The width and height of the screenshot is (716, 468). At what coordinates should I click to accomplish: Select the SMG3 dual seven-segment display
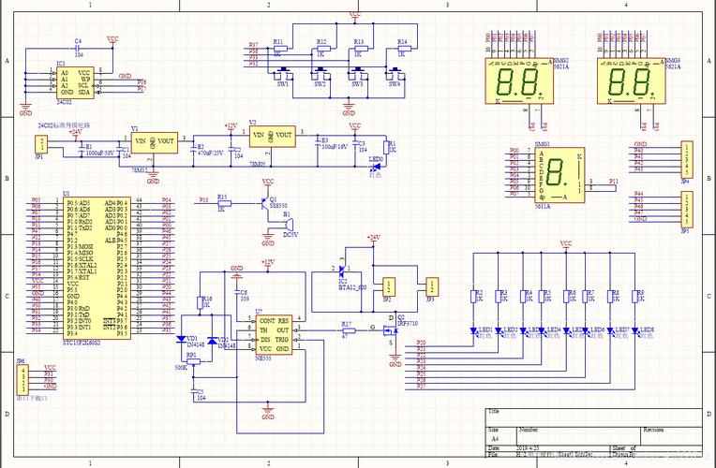point(631,81)
